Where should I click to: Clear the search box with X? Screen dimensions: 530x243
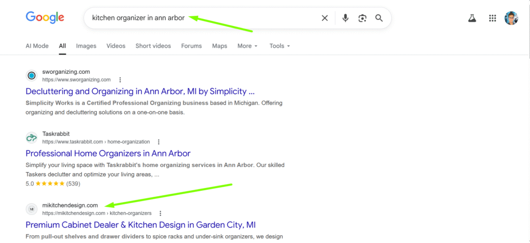(325, 18)
